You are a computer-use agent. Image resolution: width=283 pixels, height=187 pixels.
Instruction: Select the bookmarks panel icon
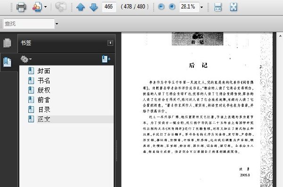[7, 62]
